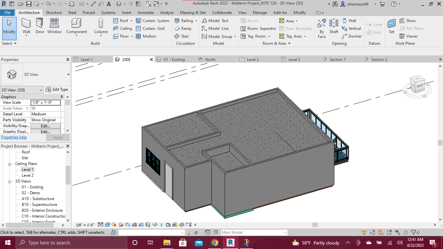Activate the Stair tool in Circulation panel
This screenshot has width=443, height=249.
(185, 36)
